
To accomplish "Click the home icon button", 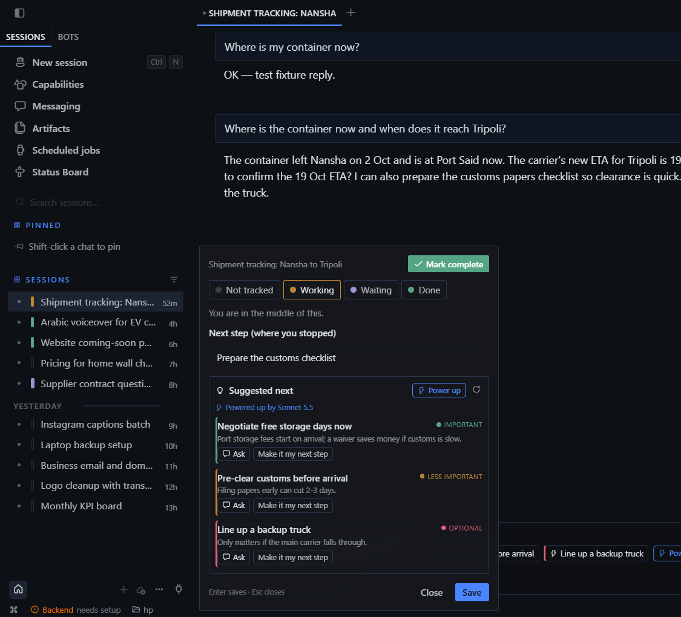I will tap(18, 589).
